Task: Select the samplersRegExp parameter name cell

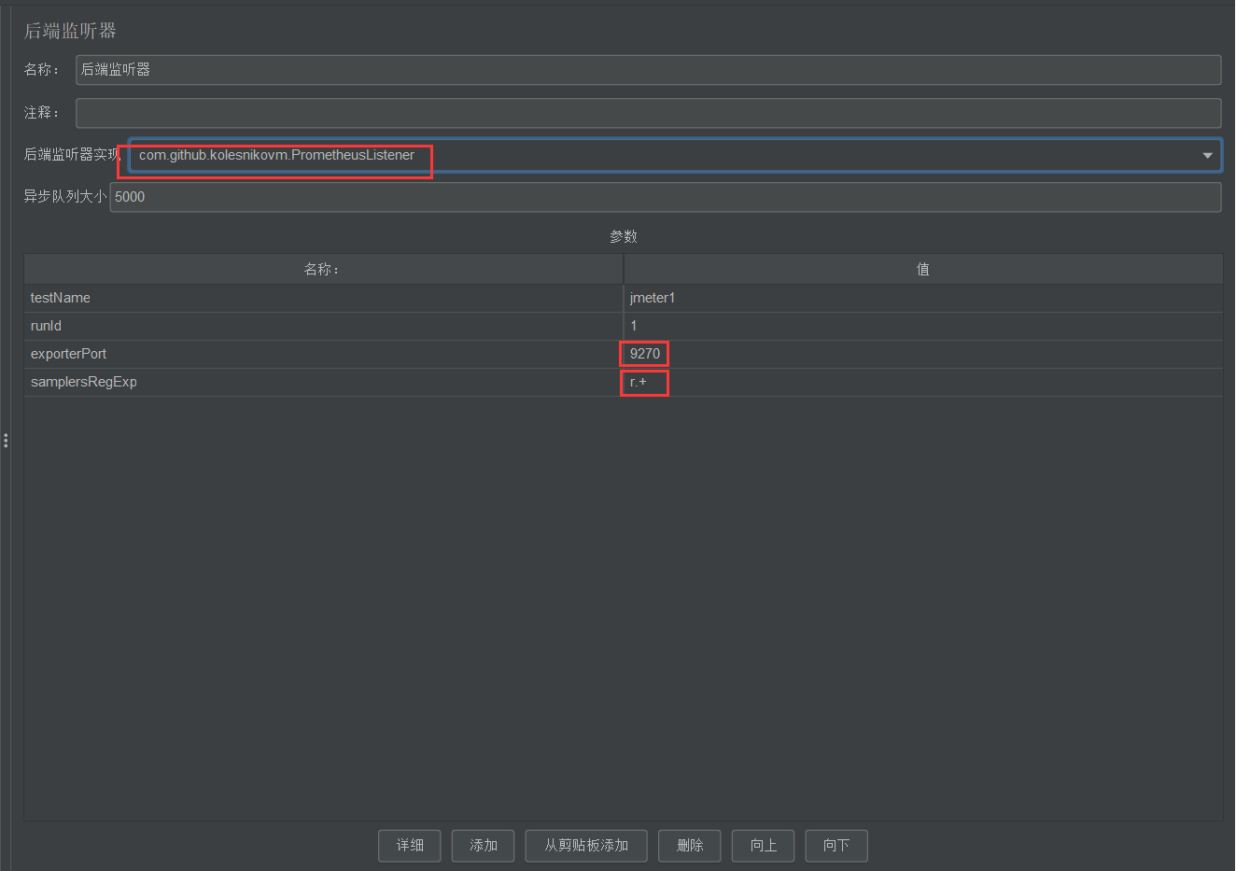Action: [323, 382]
